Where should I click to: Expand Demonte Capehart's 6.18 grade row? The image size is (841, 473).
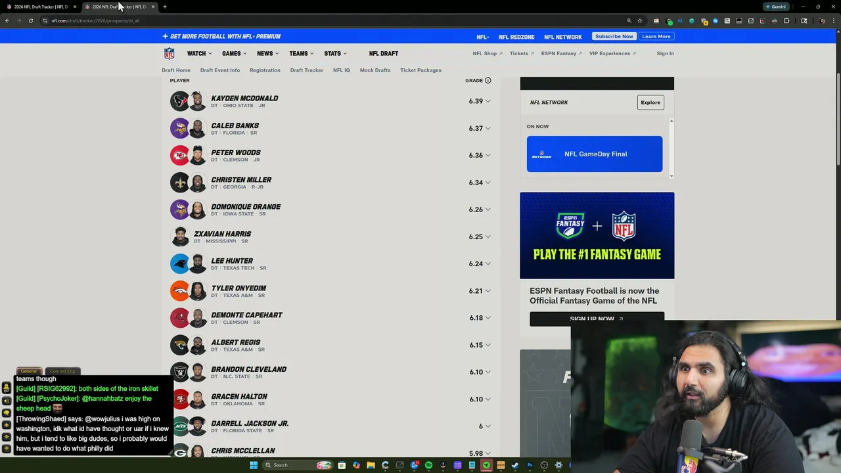488,318
